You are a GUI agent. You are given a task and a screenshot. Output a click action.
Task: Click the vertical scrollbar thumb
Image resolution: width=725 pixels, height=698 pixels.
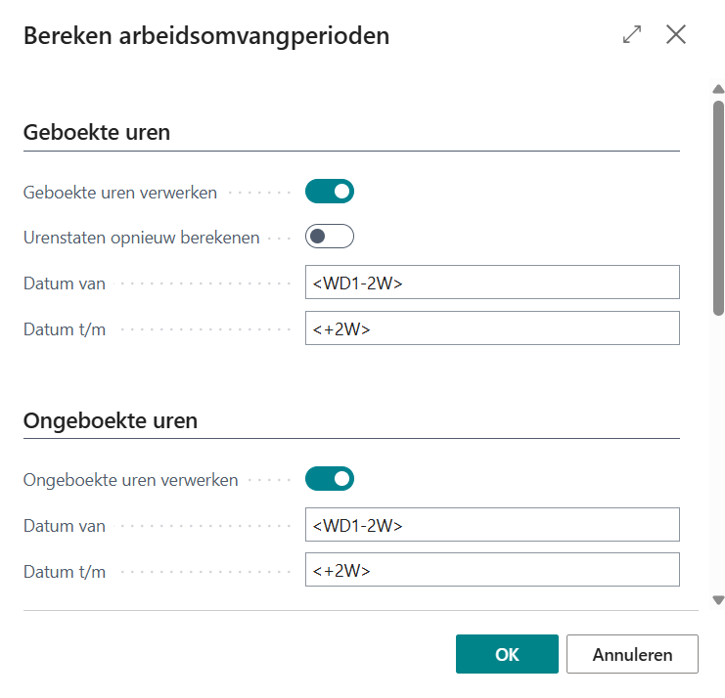(718, 205)
